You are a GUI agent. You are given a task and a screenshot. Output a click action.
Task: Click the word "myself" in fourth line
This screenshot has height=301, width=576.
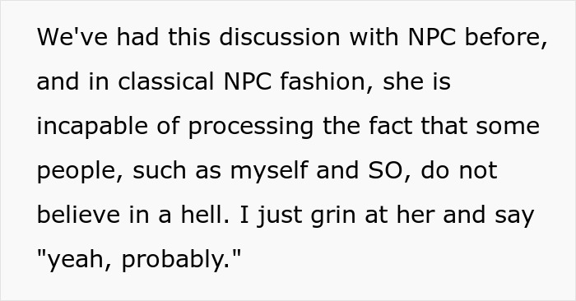coord(269,171)
